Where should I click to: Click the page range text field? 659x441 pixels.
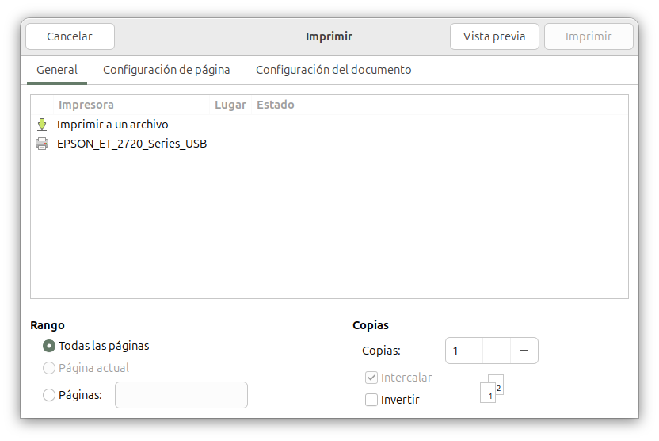click(x=181, y=395)
